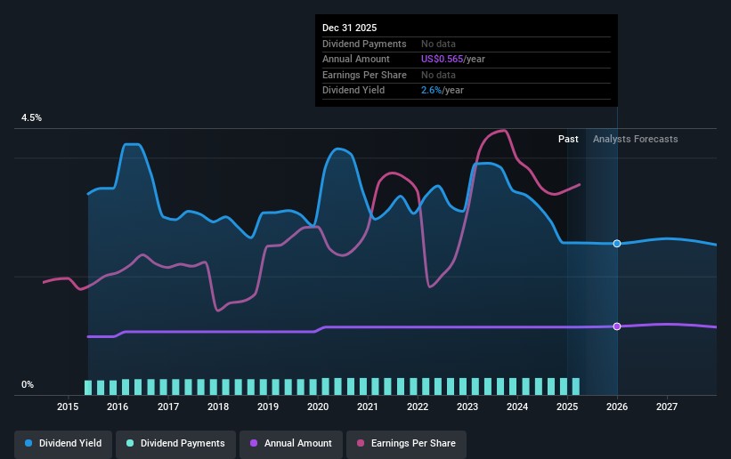Click the 2020 year axis label
Image resolution: width=731 pixels, height=459 pixels.
[x=318, y=407]
